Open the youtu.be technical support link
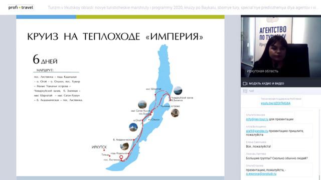The height and width of the screenshot is (180, 321). [x=275, y=103]
